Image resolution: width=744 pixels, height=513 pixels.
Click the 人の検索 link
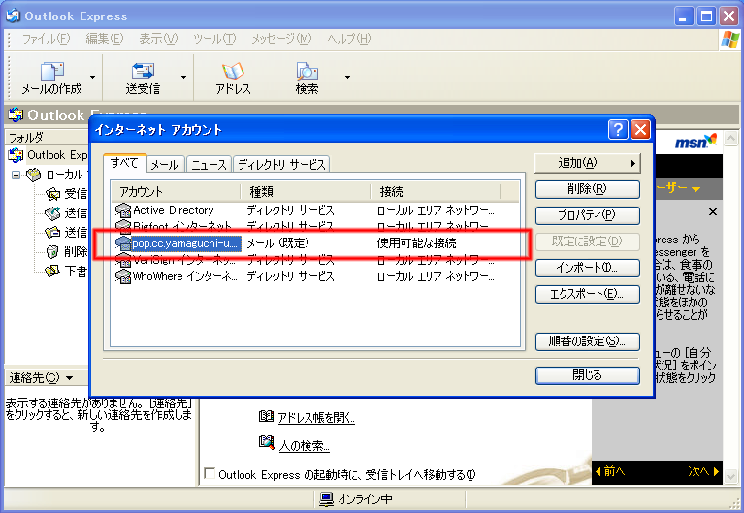tap(304, 446)
